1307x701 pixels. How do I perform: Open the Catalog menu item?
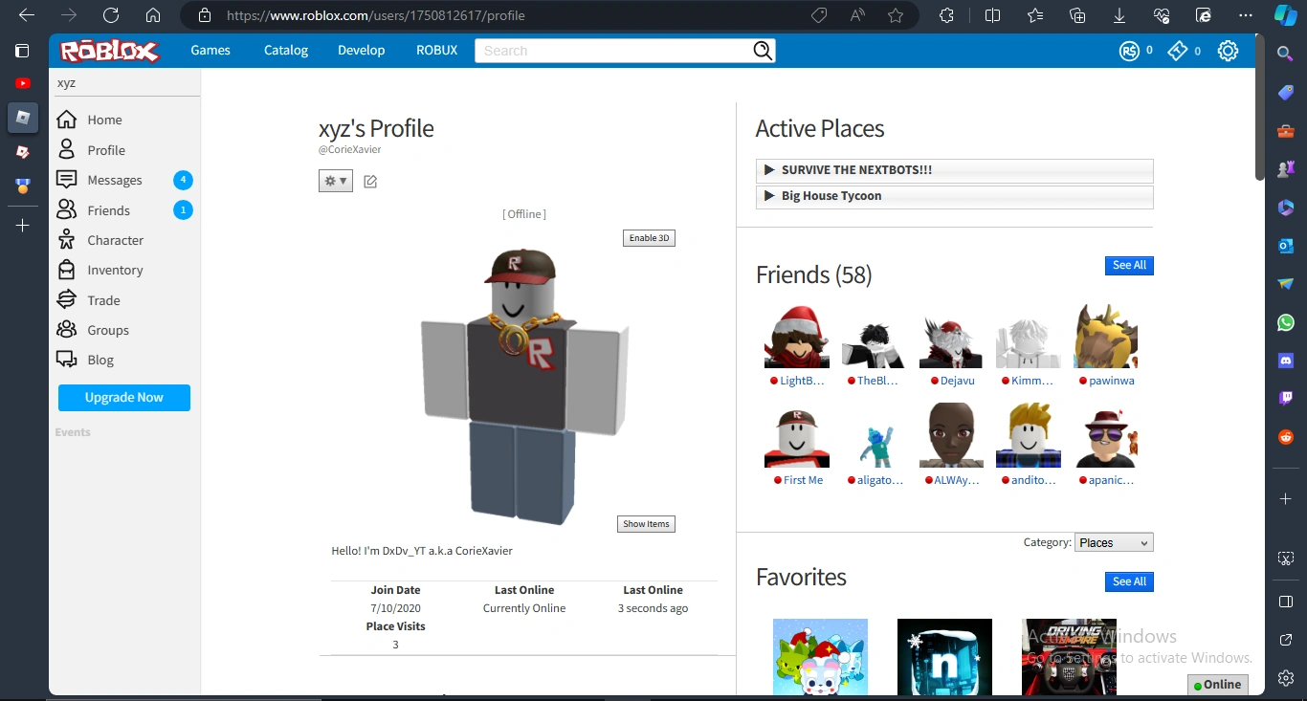point(285,50)
